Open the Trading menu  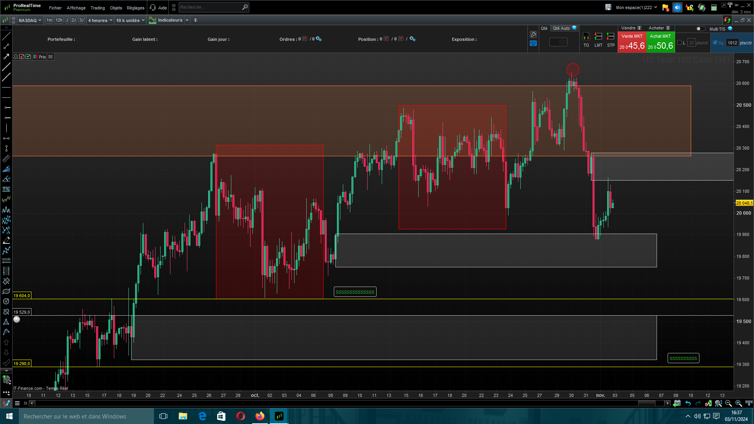pyautogui.click(x=97, y=8)
